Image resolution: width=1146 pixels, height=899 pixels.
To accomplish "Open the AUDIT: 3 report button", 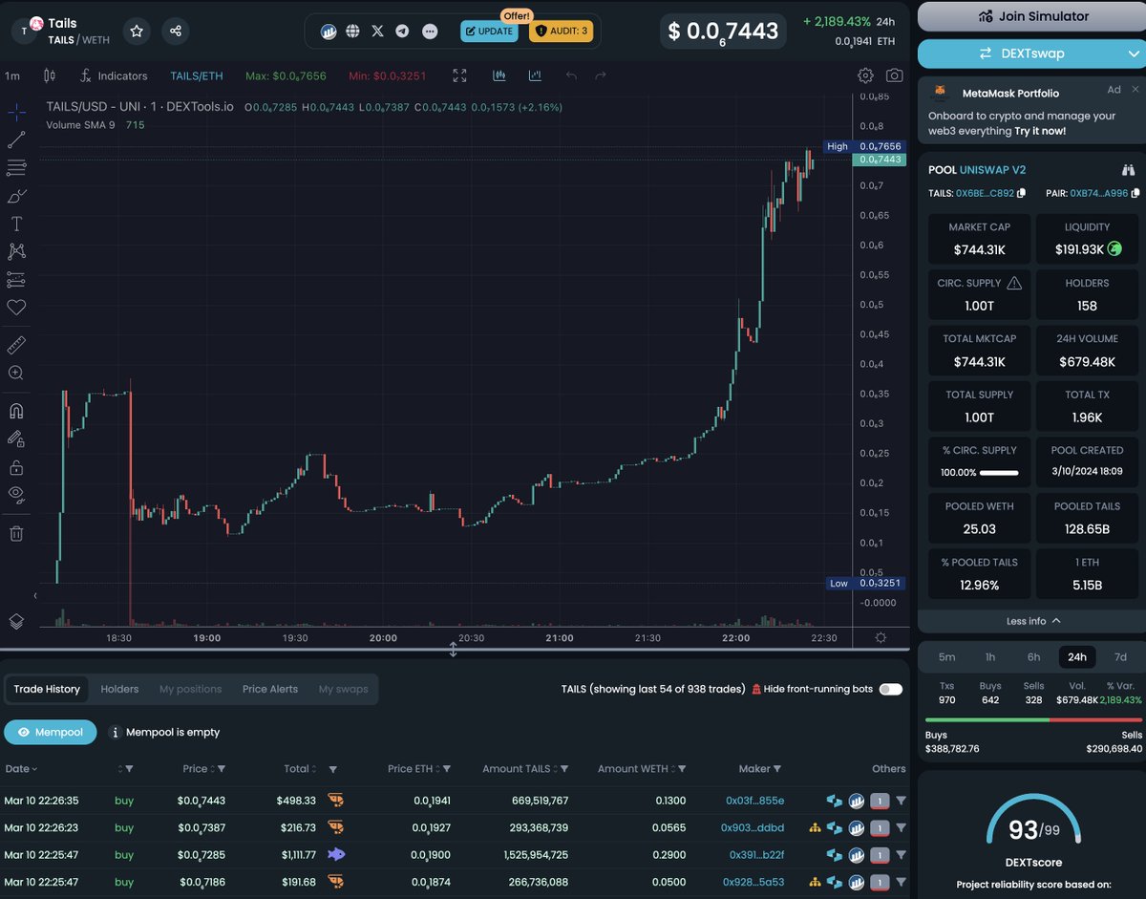I will coord(562,32).
